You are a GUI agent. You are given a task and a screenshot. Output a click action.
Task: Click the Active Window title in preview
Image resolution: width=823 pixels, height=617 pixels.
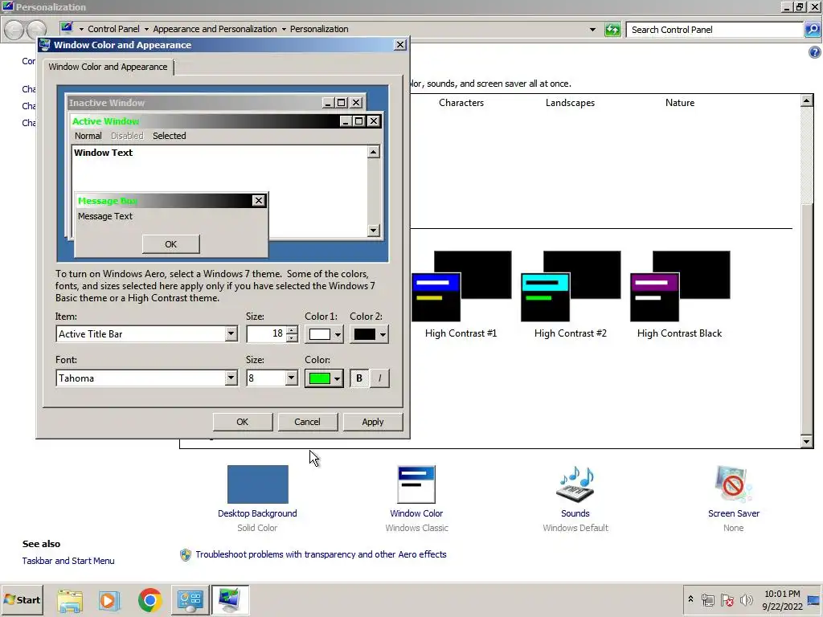click(105, 121)
